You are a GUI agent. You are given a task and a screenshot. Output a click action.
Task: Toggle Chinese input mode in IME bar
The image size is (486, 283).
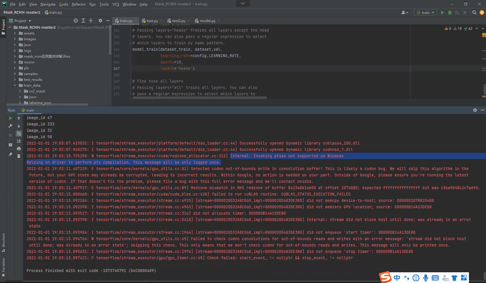tap(397, 278)
